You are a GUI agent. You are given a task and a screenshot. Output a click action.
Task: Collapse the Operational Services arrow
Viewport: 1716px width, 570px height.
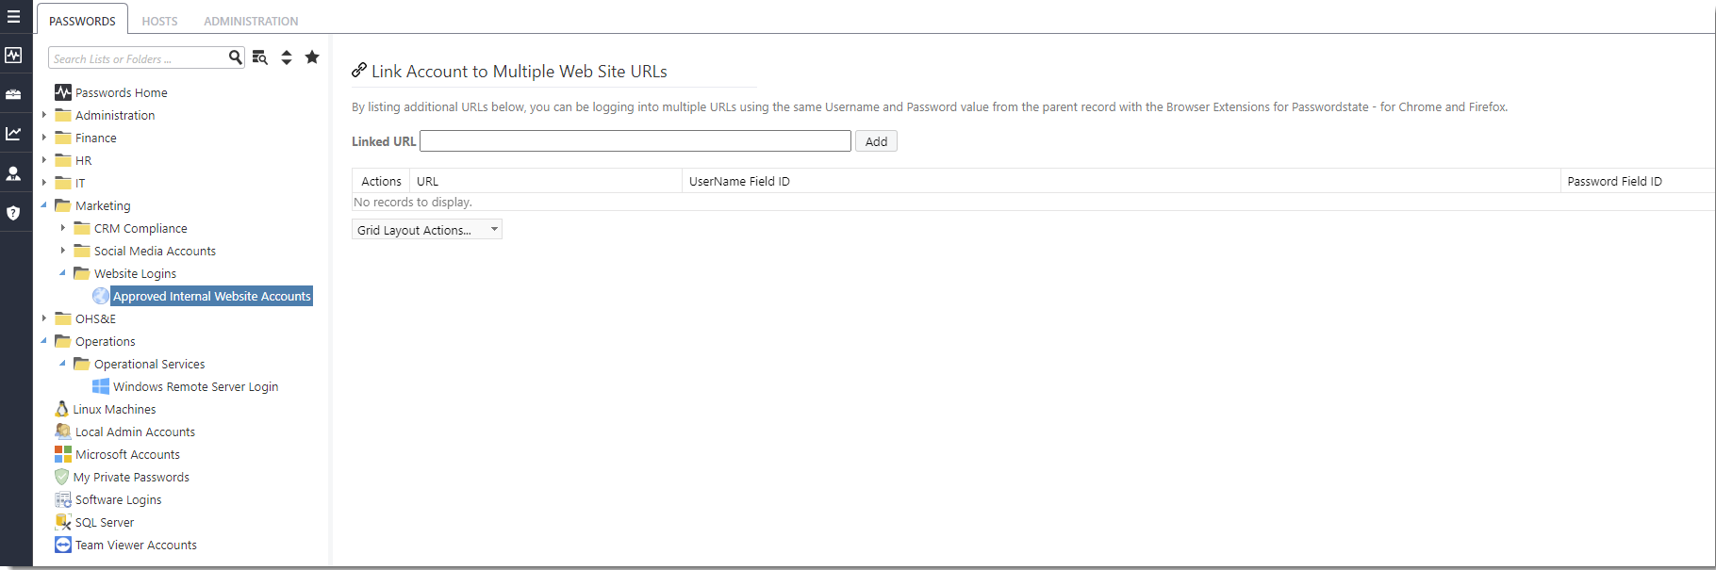(63, 363)
